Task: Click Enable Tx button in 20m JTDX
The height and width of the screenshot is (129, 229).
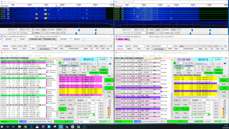Action: click(62, 100)
